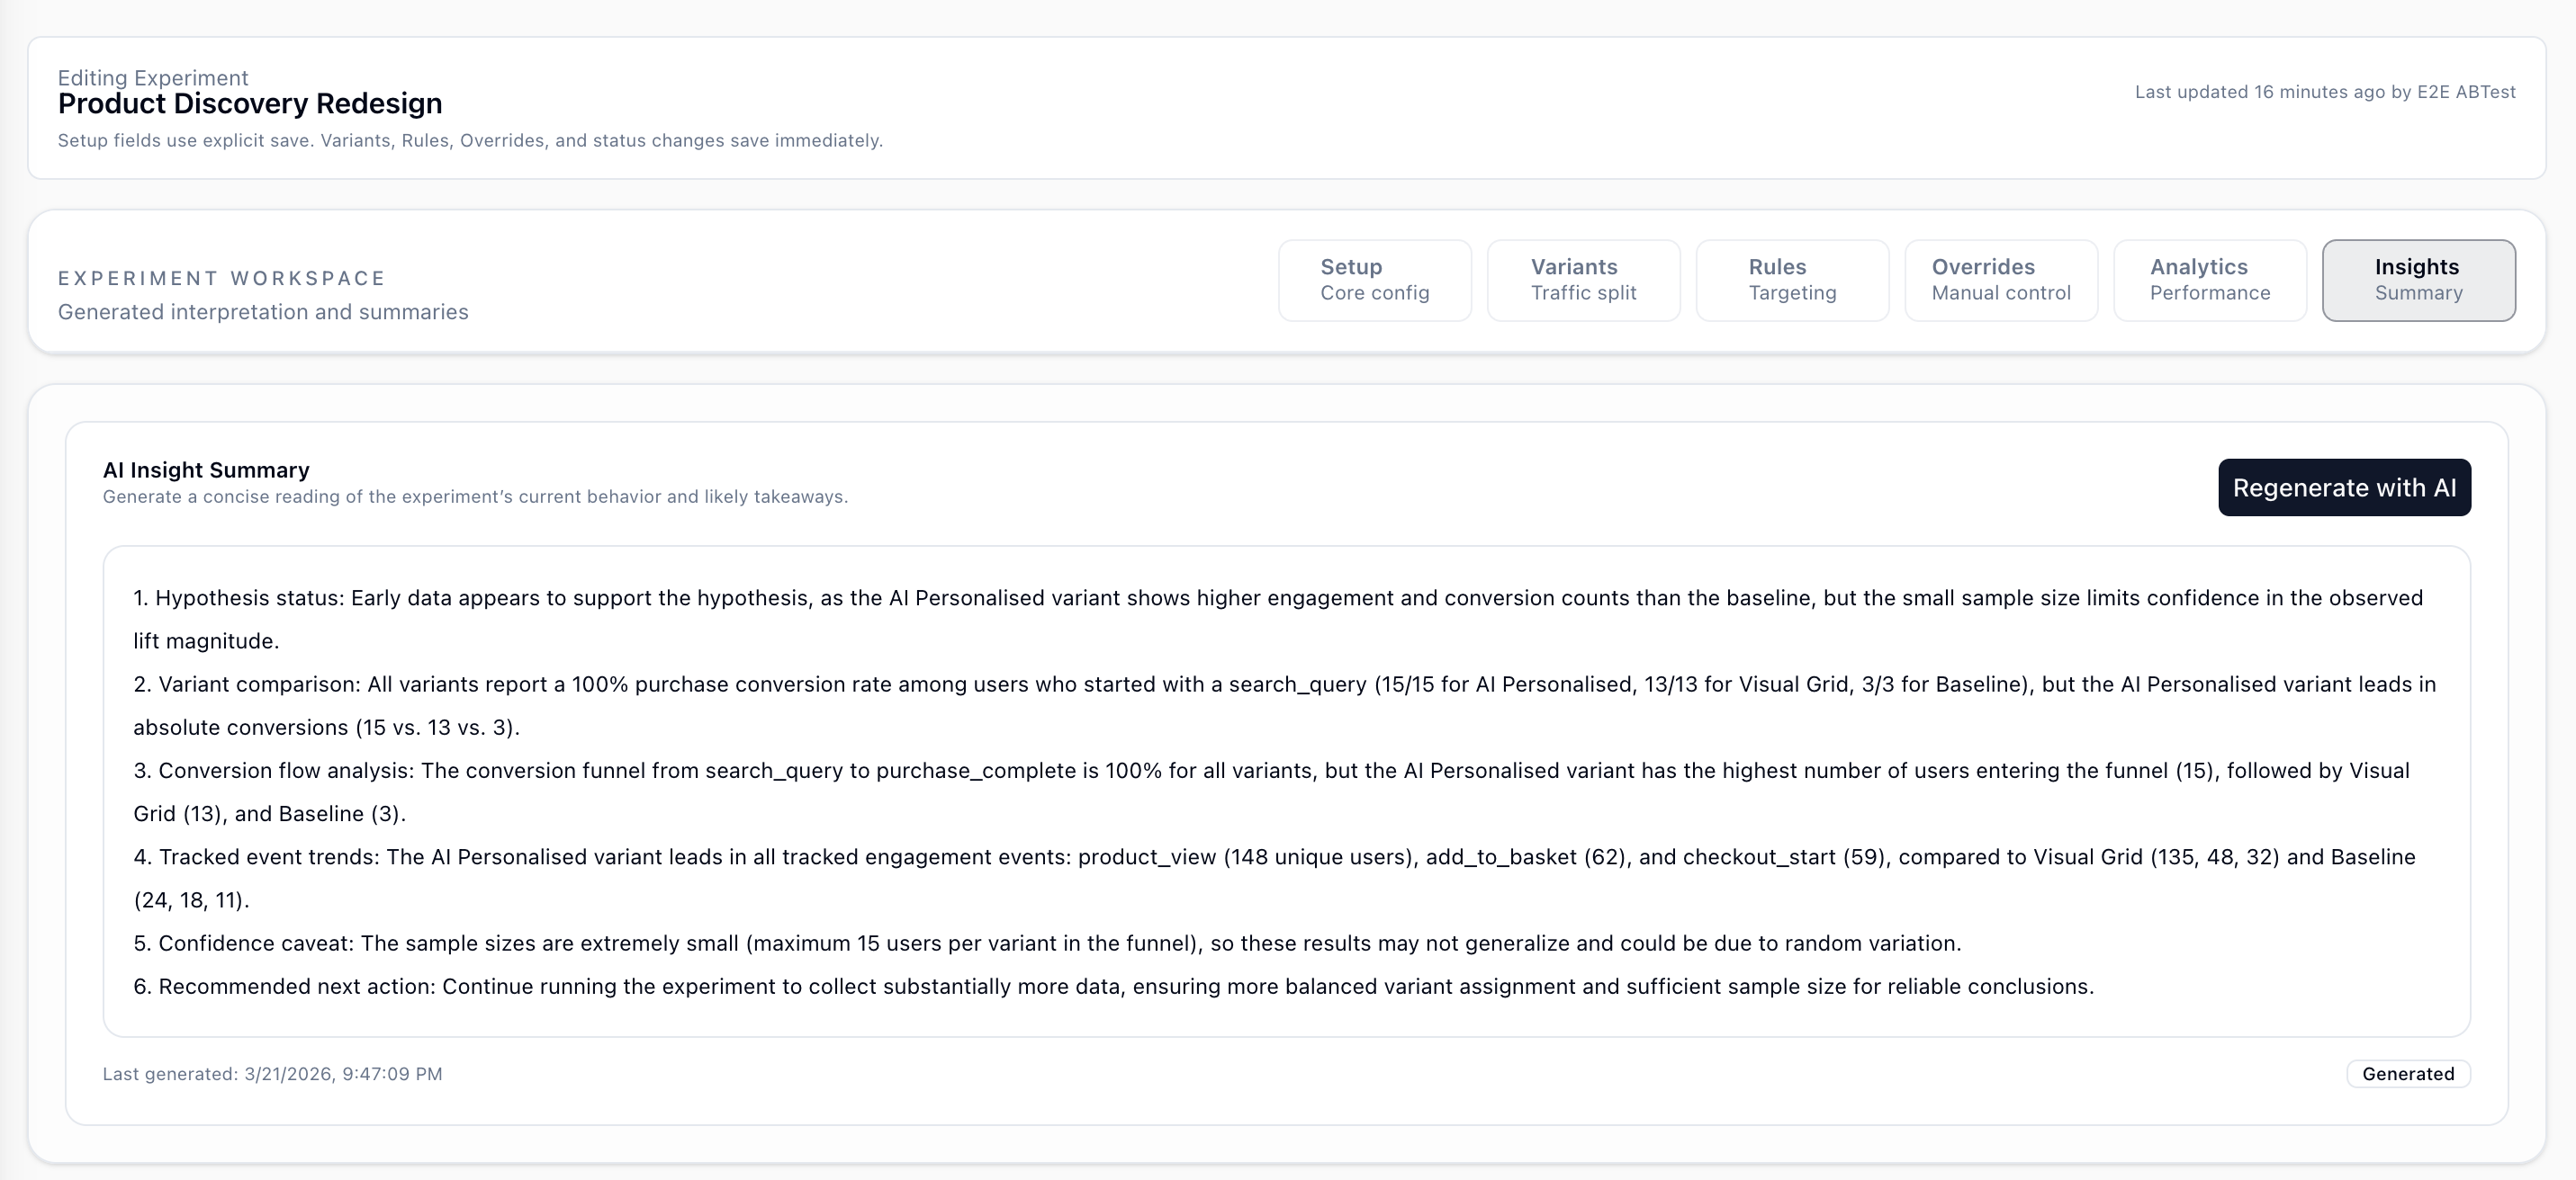The height and width of the screenshot is (1180, 2576).
Task: Navigate to the Rules Targeting tab
Action: 1791,280
